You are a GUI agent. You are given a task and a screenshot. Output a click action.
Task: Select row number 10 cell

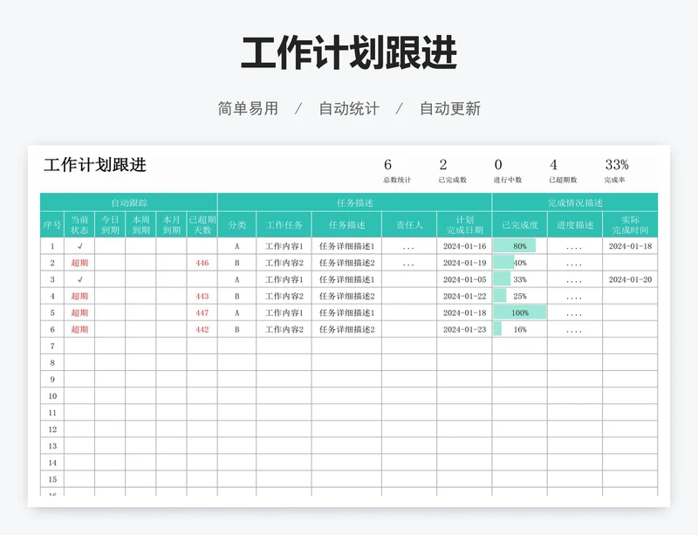pyautogui.click(x=52, y=396)
